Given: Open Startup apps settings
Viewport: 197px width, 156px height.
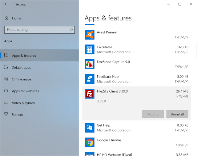Looking at the screenshot, I should tap(39, 115).
